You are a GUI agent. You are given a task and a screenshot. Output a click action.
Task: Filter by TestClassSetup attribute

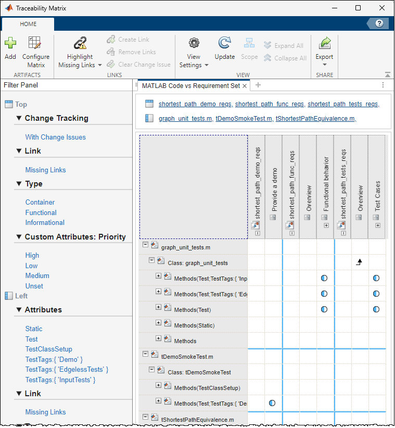49,349
